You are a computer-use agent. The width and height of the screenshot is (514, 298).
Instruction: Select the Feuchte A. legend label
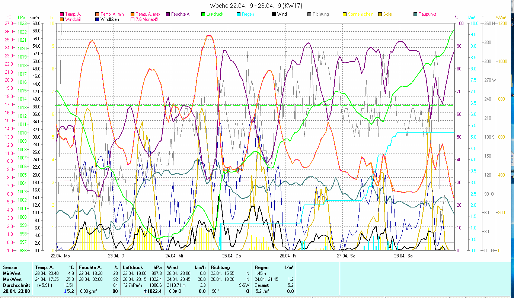click(182, 14)
